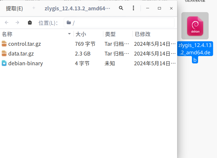217x158 pixels.
Task: Go back with the left arrow
Action: coord(6,22)
